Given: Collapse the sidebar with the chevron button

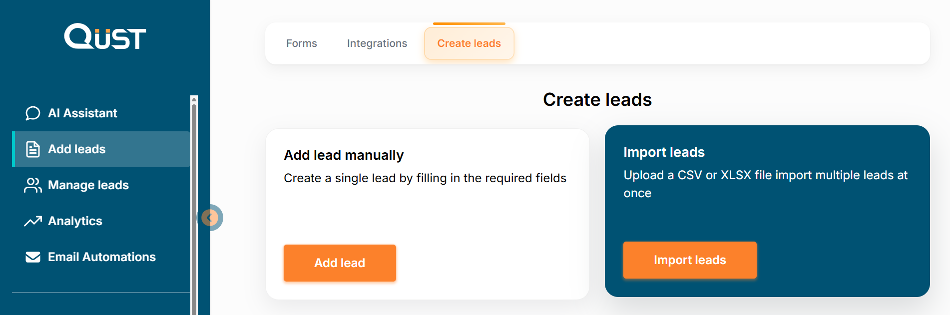Looking at the screenshot, I should [x=210, y=218].
